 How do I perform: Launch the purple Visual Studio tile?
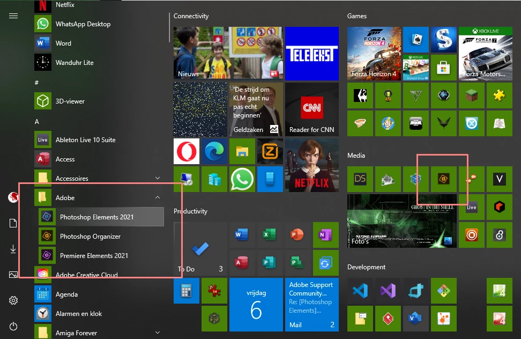tap(388, 291)
